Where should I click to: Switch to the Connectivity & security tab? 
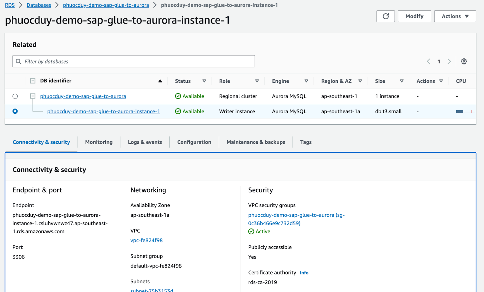[41, 142]
